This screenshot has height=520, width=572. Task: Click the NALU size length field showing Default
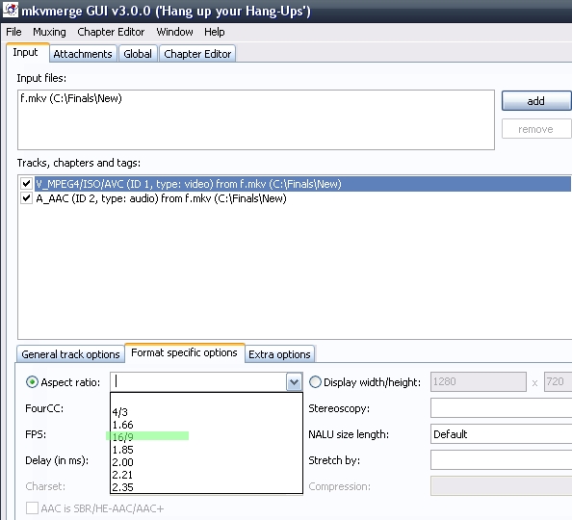coord(501,434)
